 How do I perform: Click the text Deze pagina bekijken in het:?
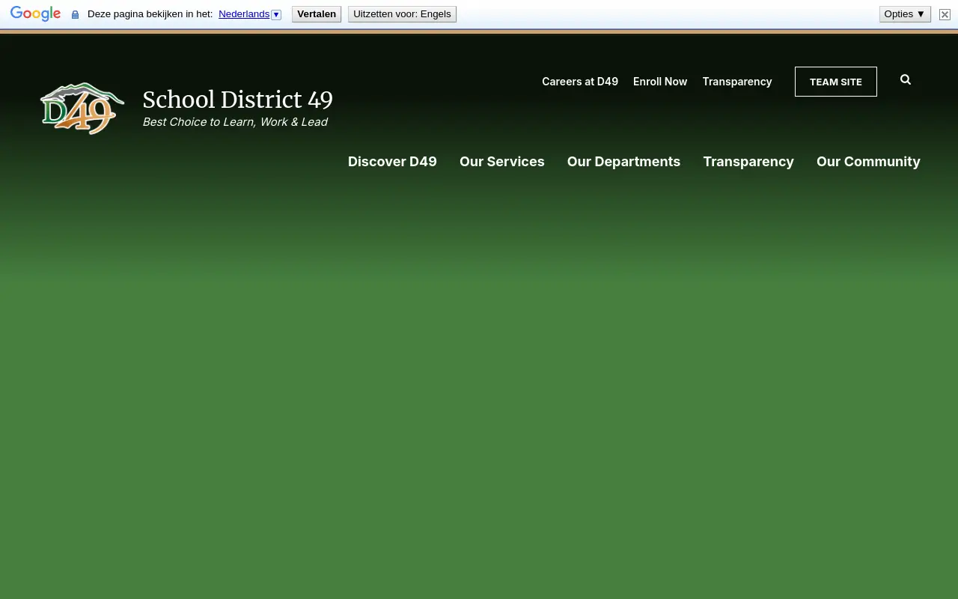coord(150,14)
